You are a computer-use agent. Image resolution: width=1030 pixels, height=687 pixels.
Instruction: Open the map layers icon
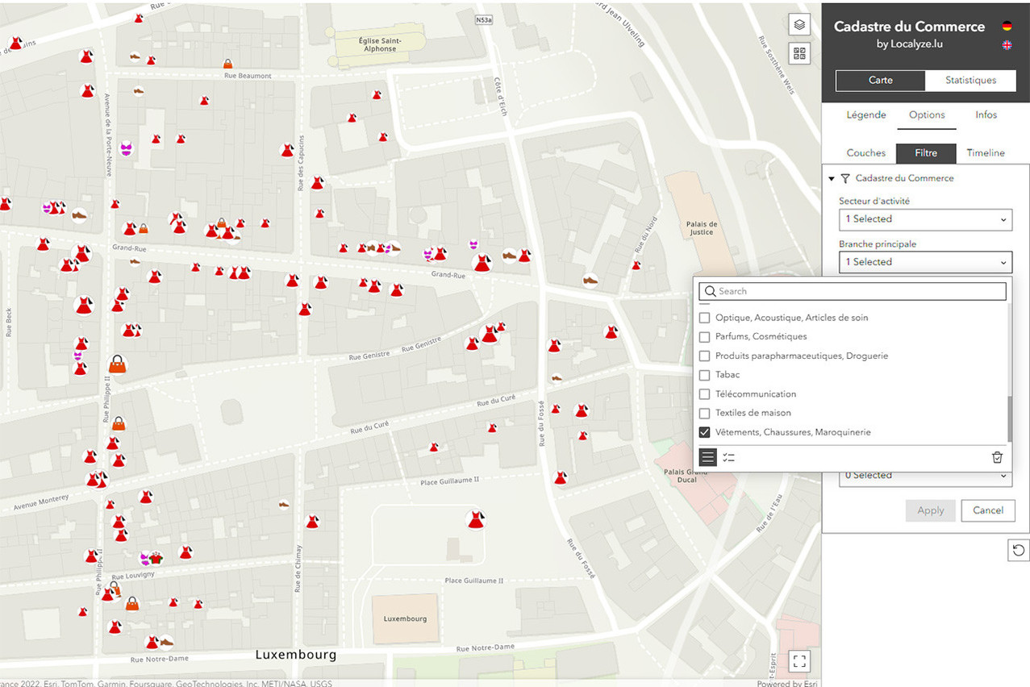pyautogui.click(x=799, y=24)
